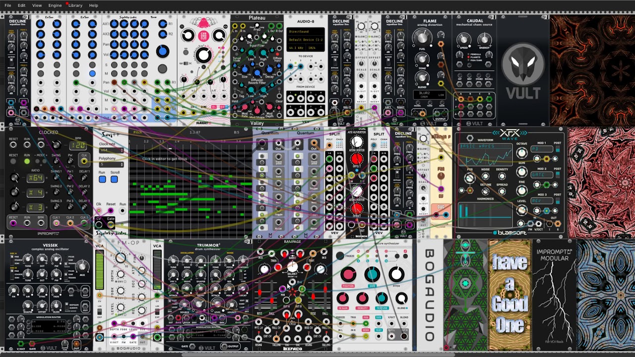Open the Library menu
This screenshot has height=357, width=635.
[x=75, y=5]
